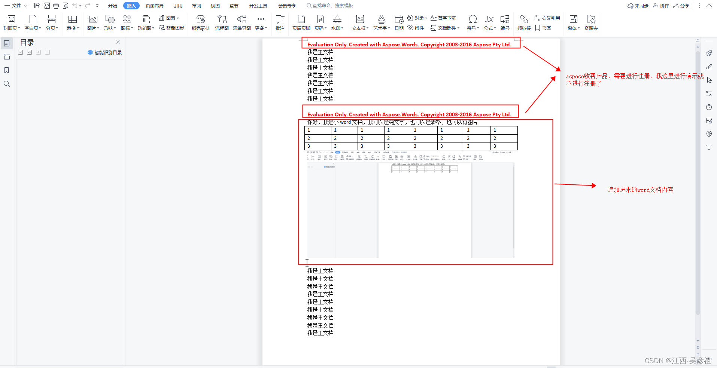Click the search box 查找命令、搜索模板
Image resolution: width=717 pixels, height=368 pixels.
[x=330, y=6]
